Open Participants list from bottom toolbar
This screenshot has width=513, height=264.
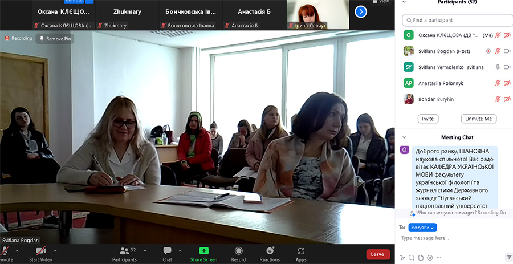tap(125, 254)
